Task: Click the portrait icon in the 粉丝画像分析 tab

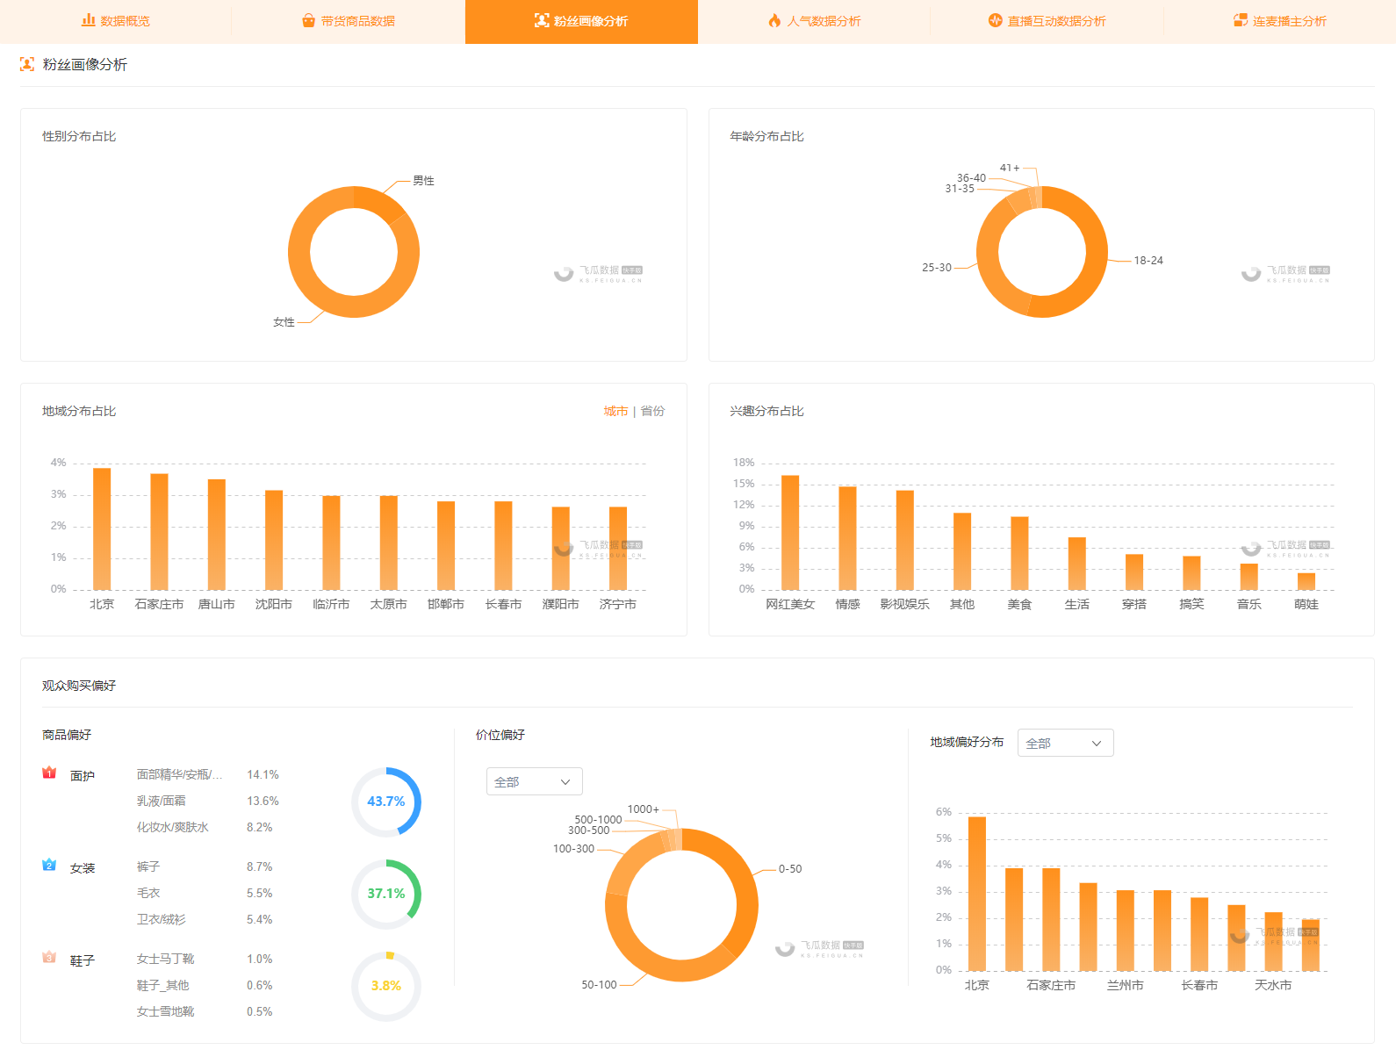Action: tap(542, 20)
